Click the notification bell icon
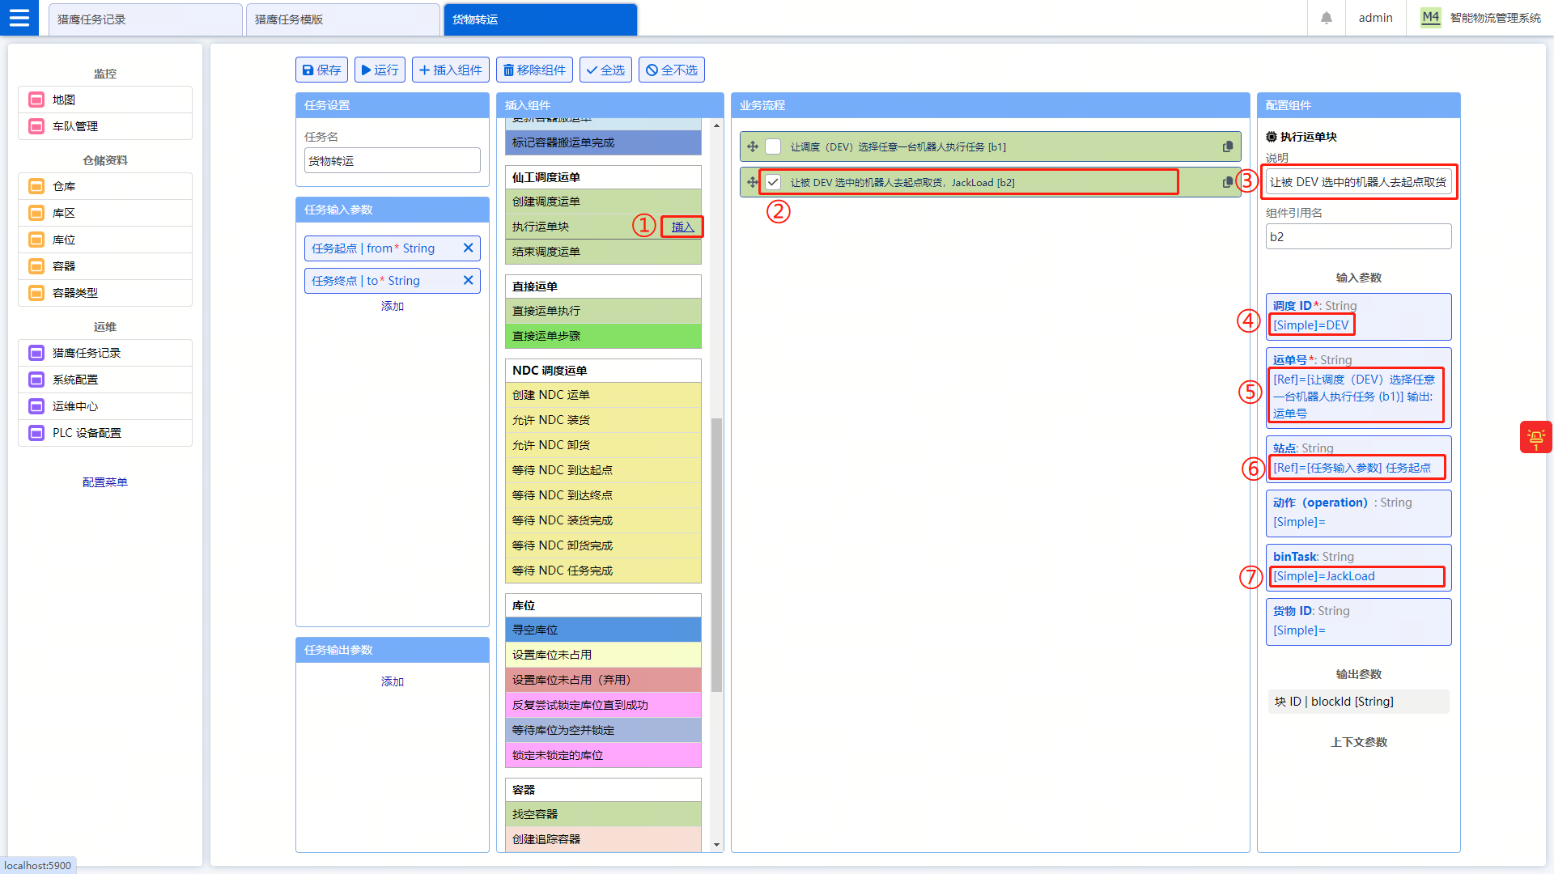This screenshot has width=1554, height=874. click(x=1327, y=18)
